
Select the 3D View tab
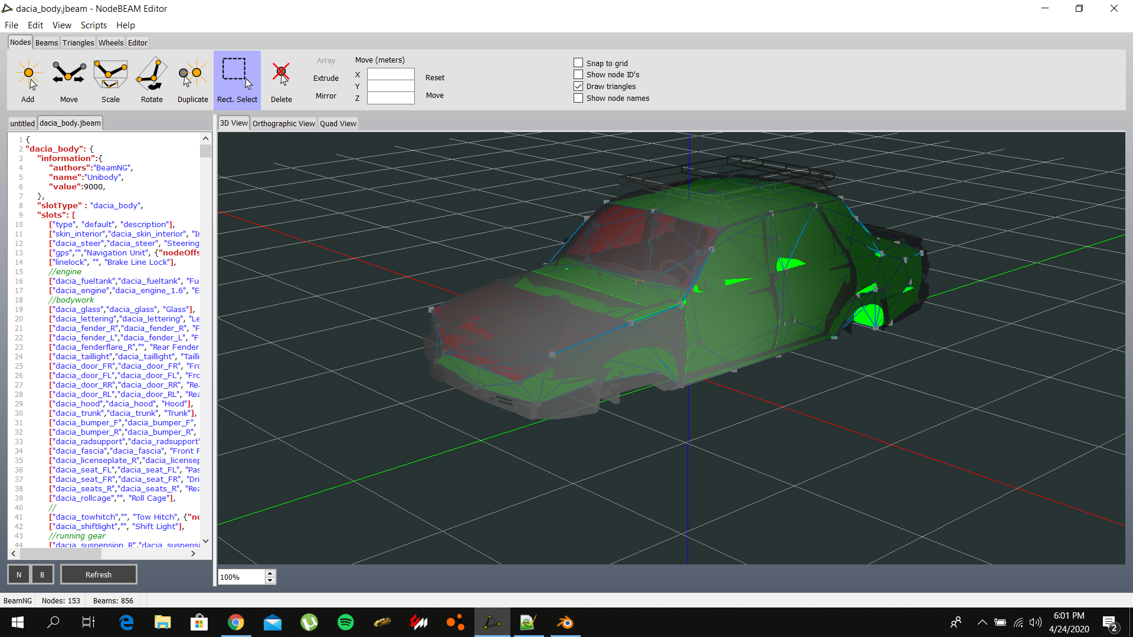click(234, 123)
